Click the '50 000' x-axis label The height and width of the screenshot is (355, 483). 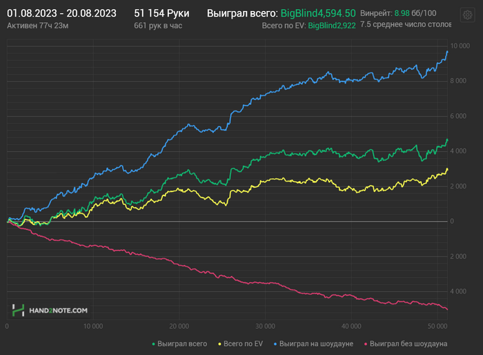coord(437,326)
